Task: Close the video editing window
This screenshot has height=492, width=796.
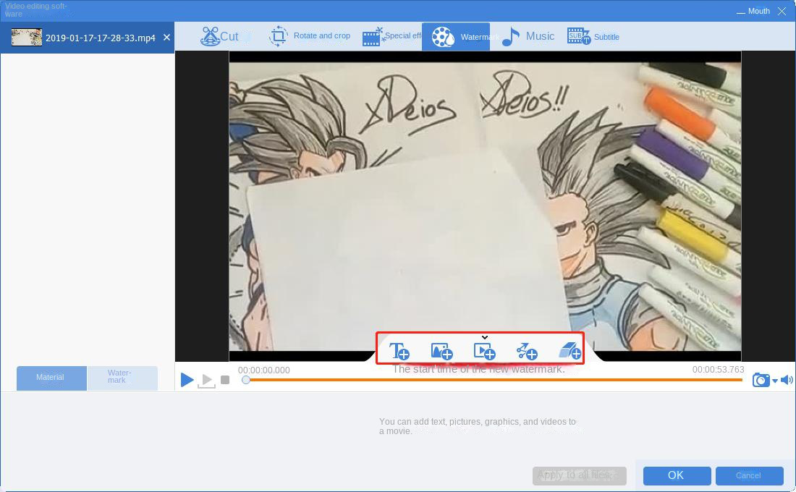Action: click(782, 11)
